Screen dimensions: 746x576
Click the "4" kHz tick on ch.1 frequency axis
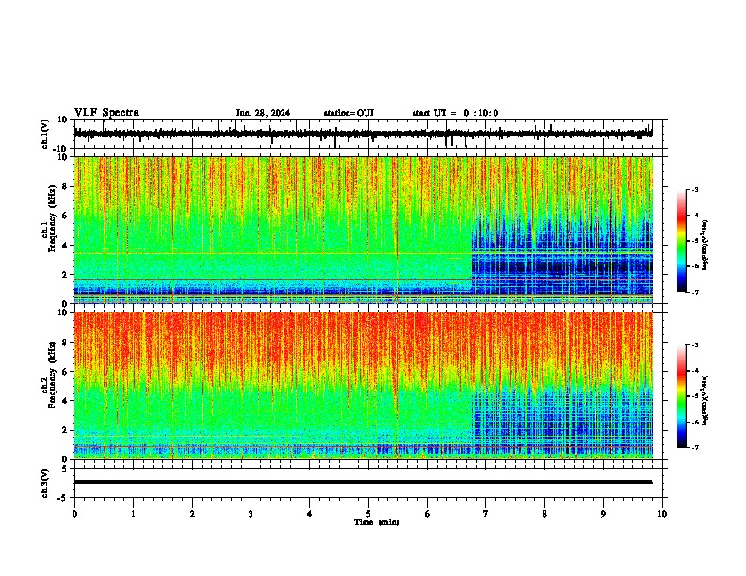(66, 246)
